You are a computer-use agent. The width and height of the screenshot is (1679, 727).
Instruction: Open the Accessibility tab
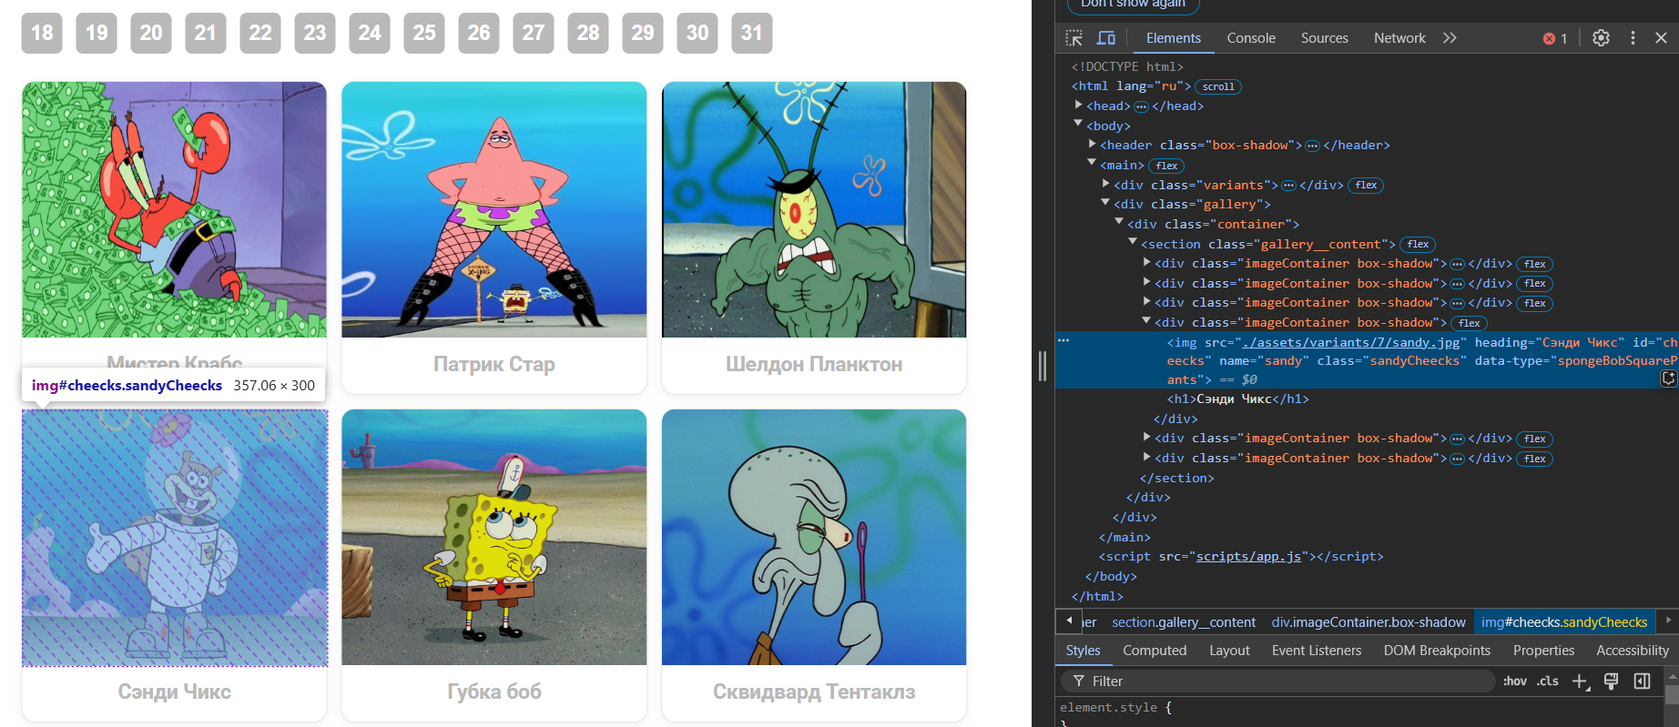point(1633,651)
